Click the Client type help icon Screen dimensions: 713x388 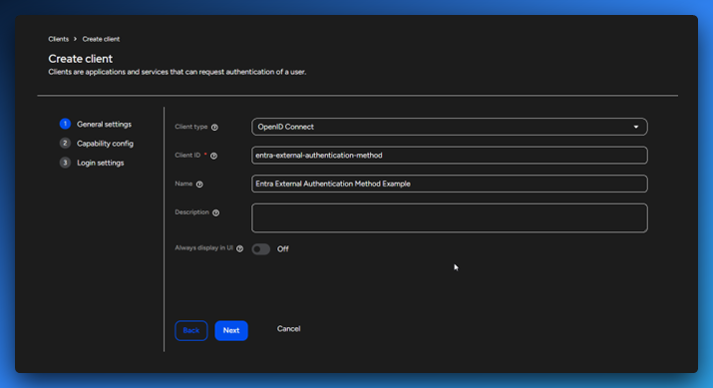click(214, 128)
